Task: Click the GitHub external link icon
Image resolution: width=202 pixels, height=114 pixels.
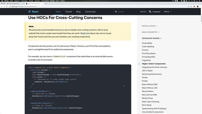Action: 170,12
